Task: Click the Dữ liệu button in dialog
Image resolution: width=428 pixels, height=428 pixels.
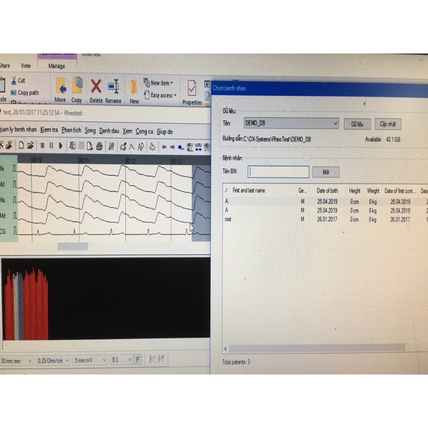Action: click(357, 124)
